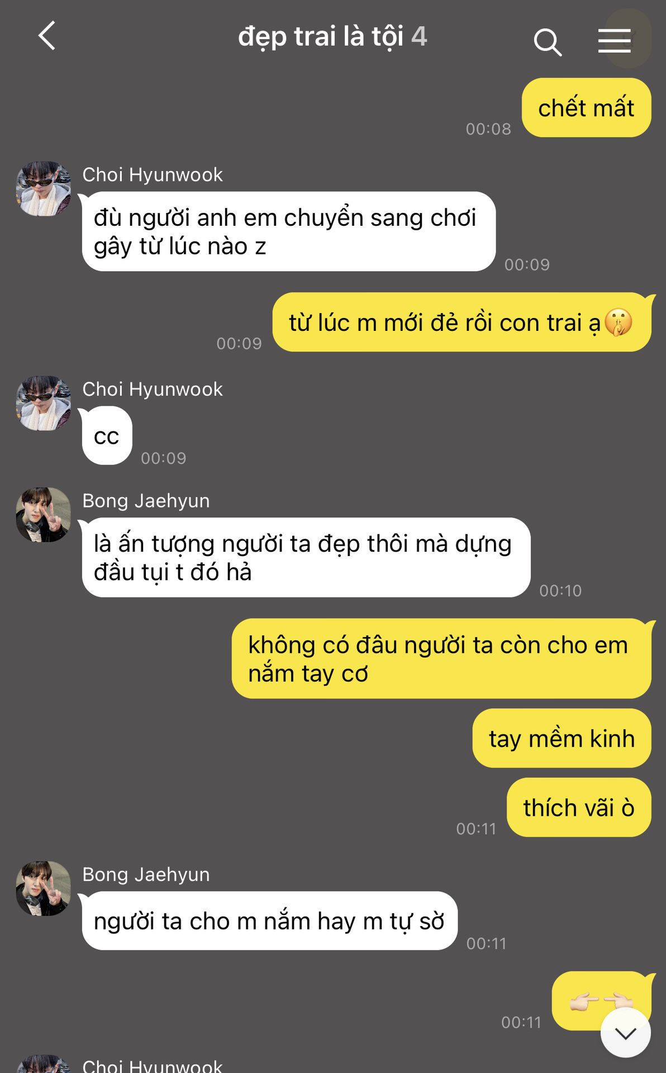Tap the pointing-fingers emoji bubble
This screenshot has height=1073, width=666.
pos(601,1001)
